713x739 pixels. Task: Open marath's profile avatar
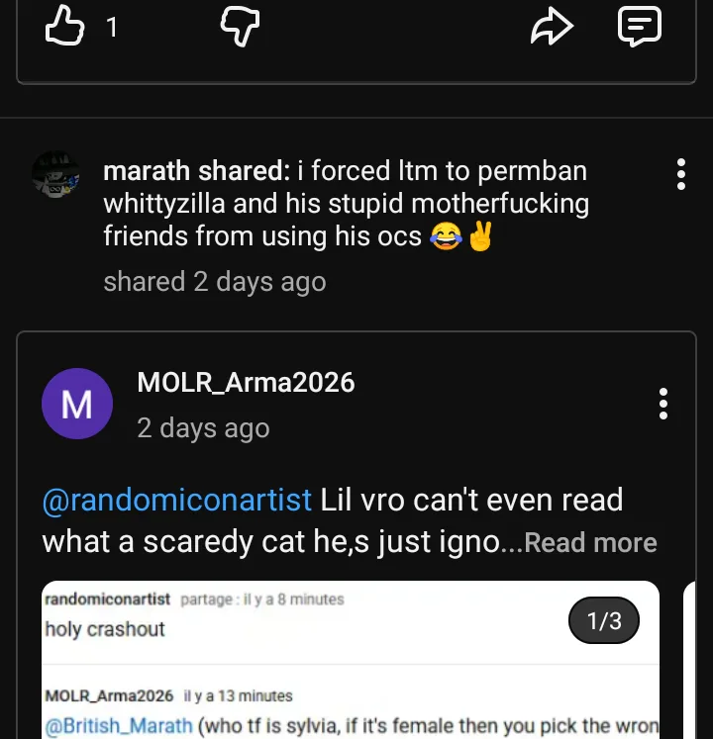coord(56,177)
